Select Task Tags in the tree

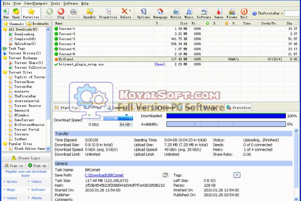click(x=17, y=49)
